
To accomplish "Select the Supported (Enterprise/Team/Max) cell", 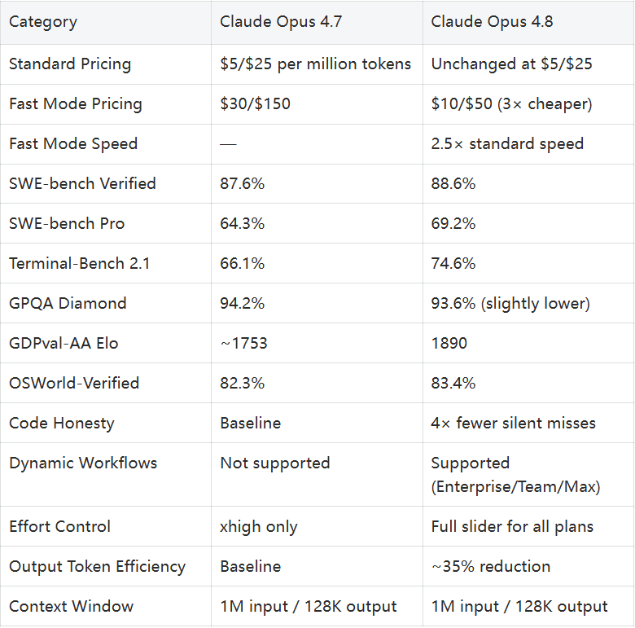I will click(515, 475).
